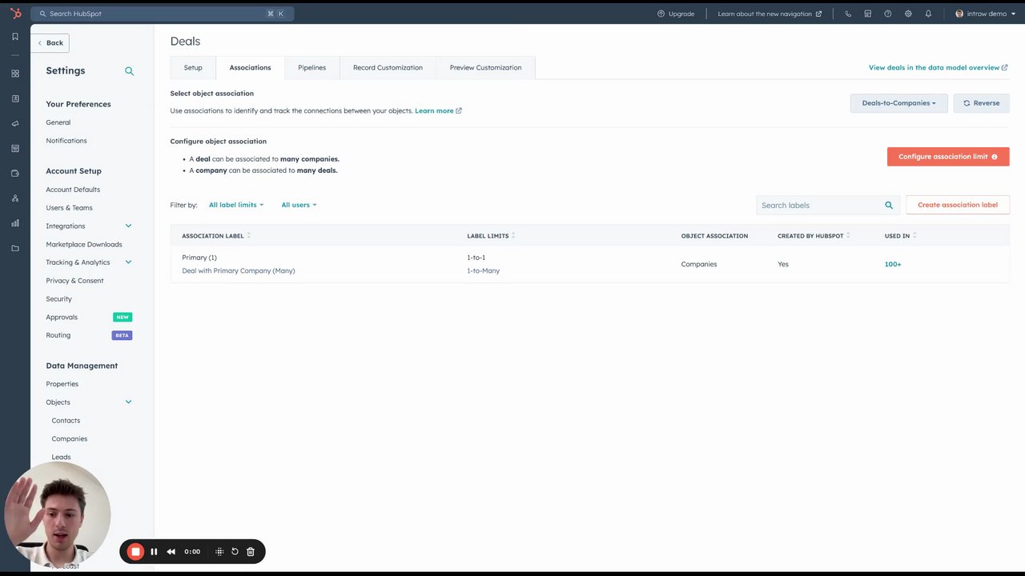Viewport: 1025px width, 576px height.
Task: Open Companies under Objects
Action: tap(70, 439)
